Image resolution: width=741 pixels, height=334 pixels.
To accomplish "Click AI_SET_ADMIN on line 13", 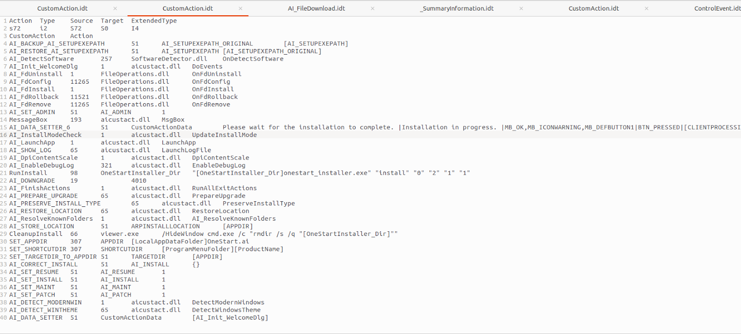I will click(x=32, y=112).
